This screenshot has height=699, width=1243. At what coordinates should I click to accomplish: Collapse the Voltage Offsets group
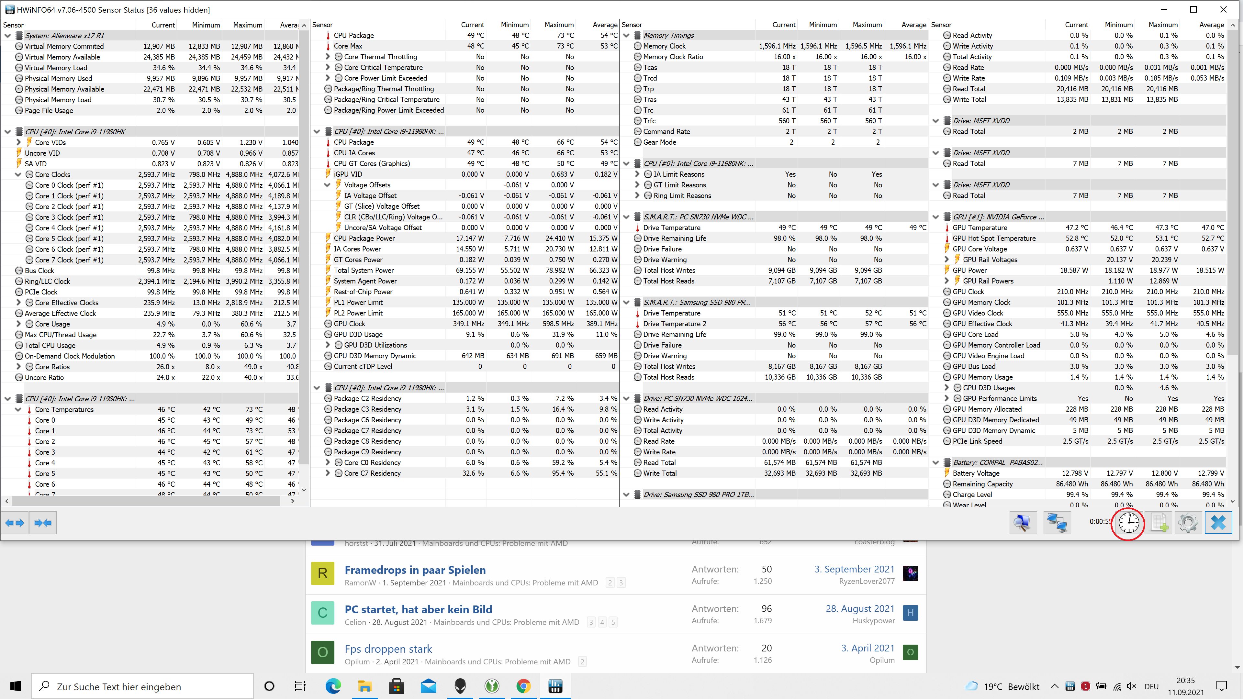[x=327, y=185]
